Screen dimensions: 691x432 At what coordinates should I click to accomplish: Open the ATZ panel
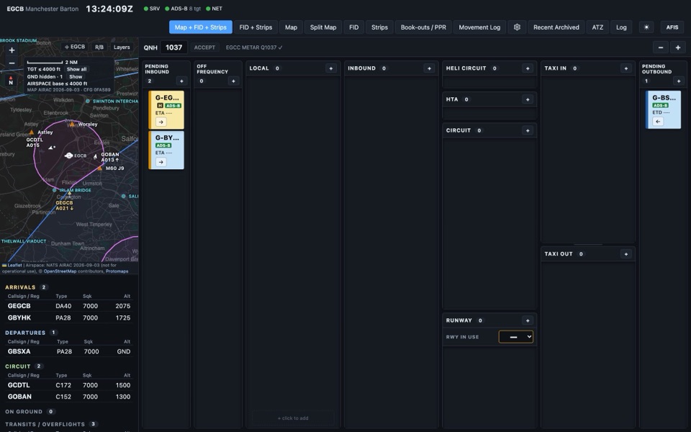pyautogui.click(x=597, y=27)
